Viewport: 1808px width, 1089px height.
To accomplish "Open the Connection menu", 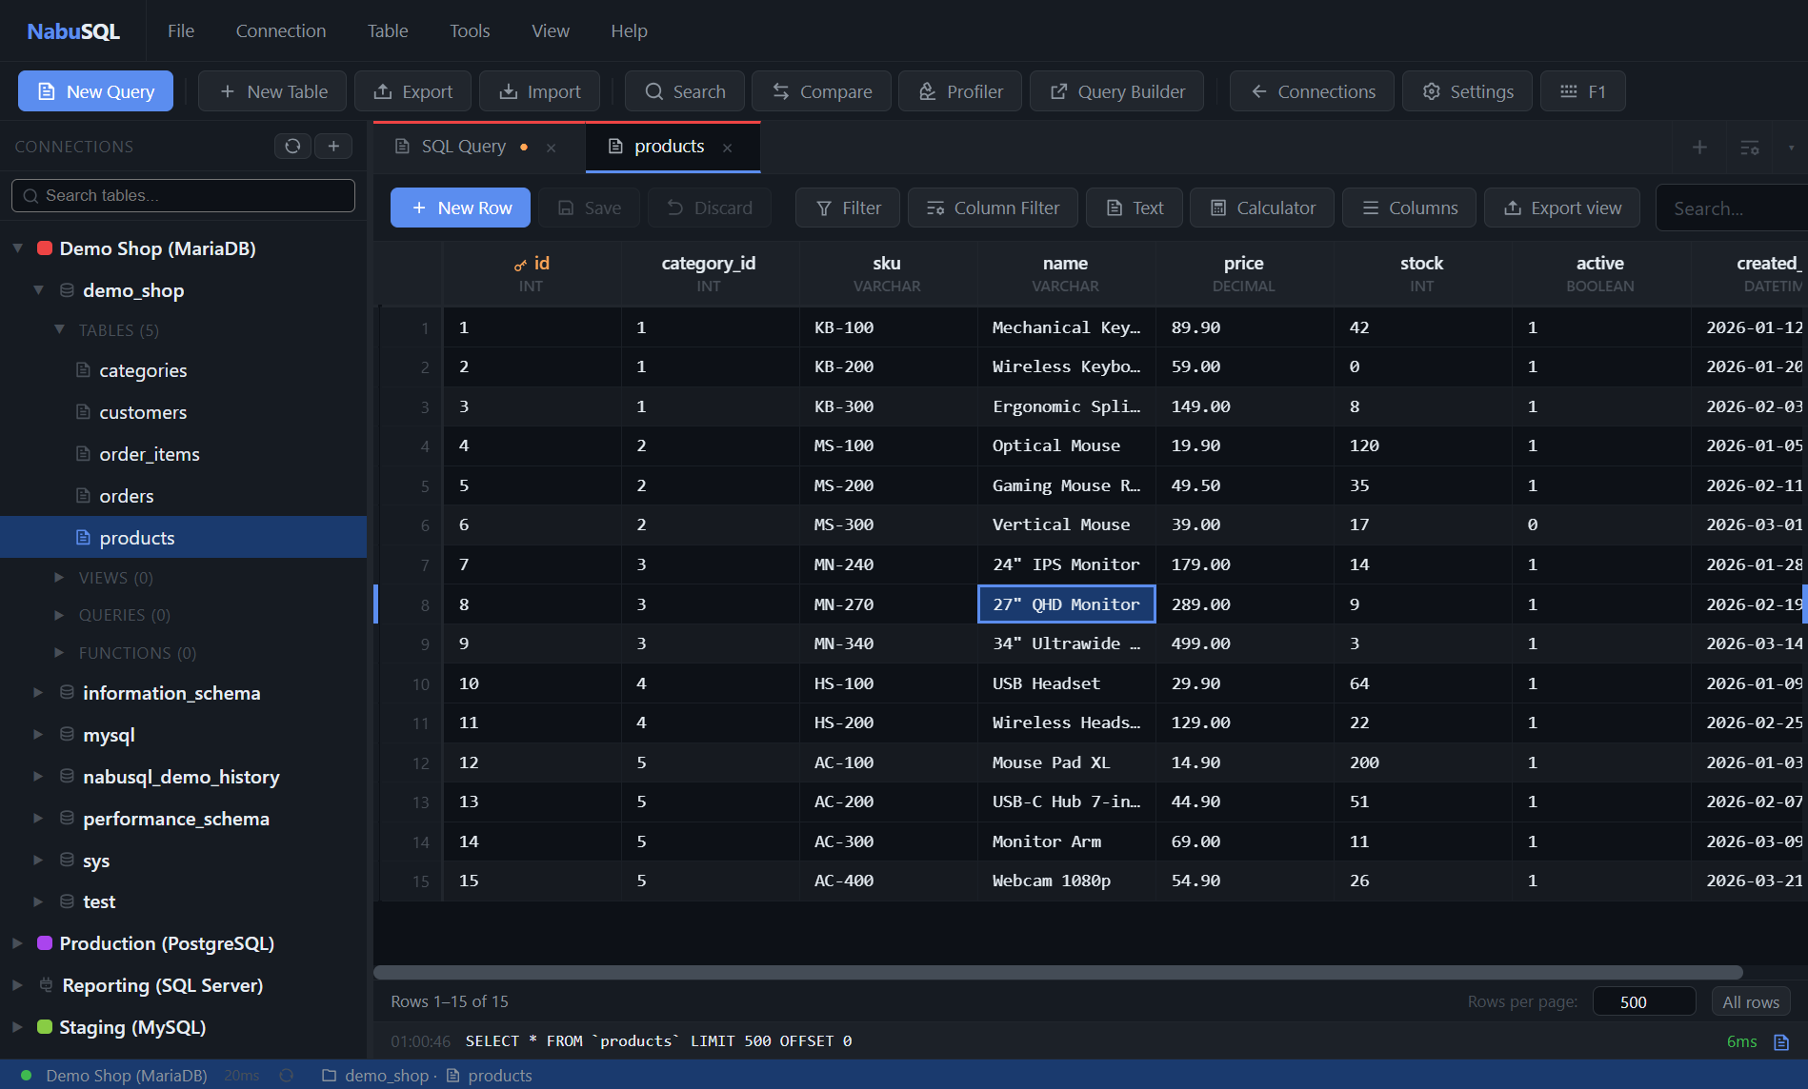I will (281, 31).
